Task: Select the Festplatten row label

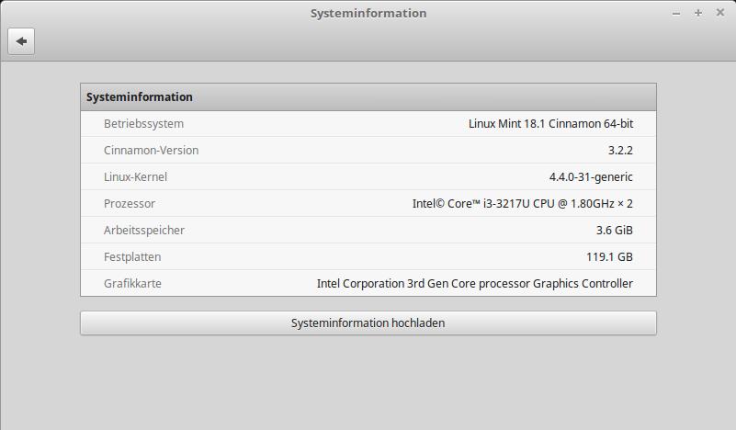Action: coord(132,256)
